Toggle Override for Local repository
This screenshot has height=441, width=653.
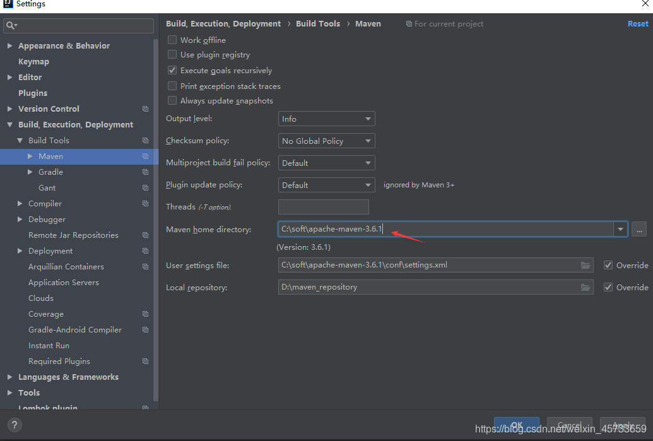(x=608, y=287)
